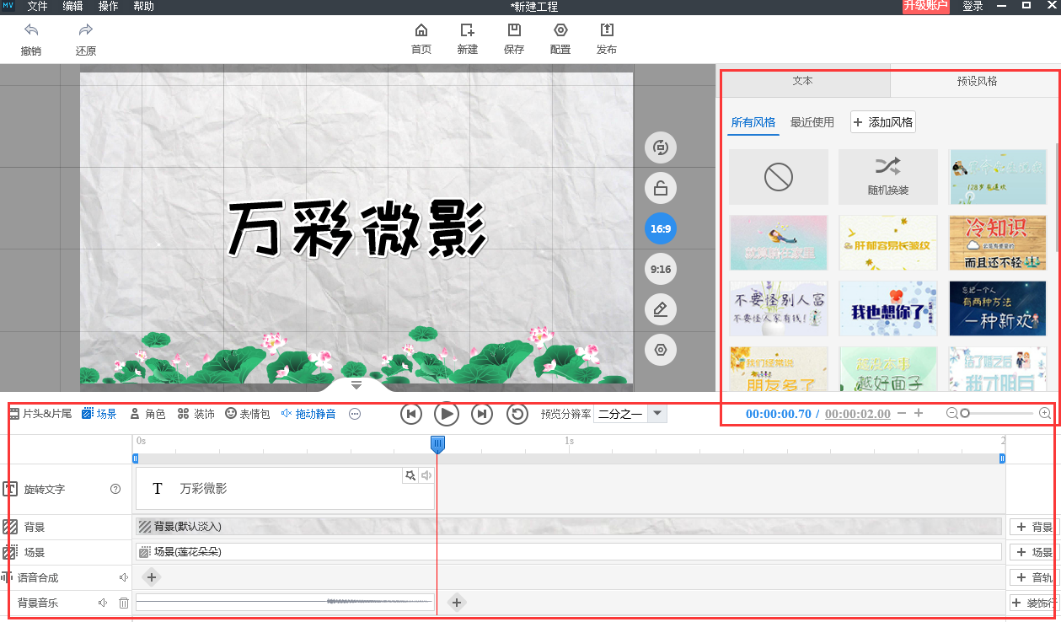The height and width of the screenshot is (622, 1061).
Task: Jump to the previous frame button
Action: [x=411, y=414]
